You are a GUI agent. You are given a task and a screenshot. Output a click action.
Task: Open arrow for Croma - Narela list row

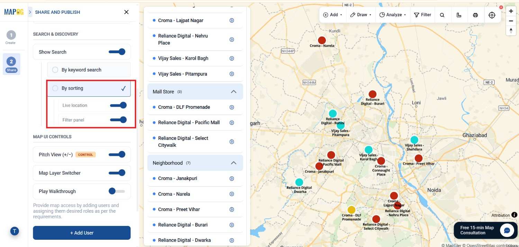tap(232, 194)
